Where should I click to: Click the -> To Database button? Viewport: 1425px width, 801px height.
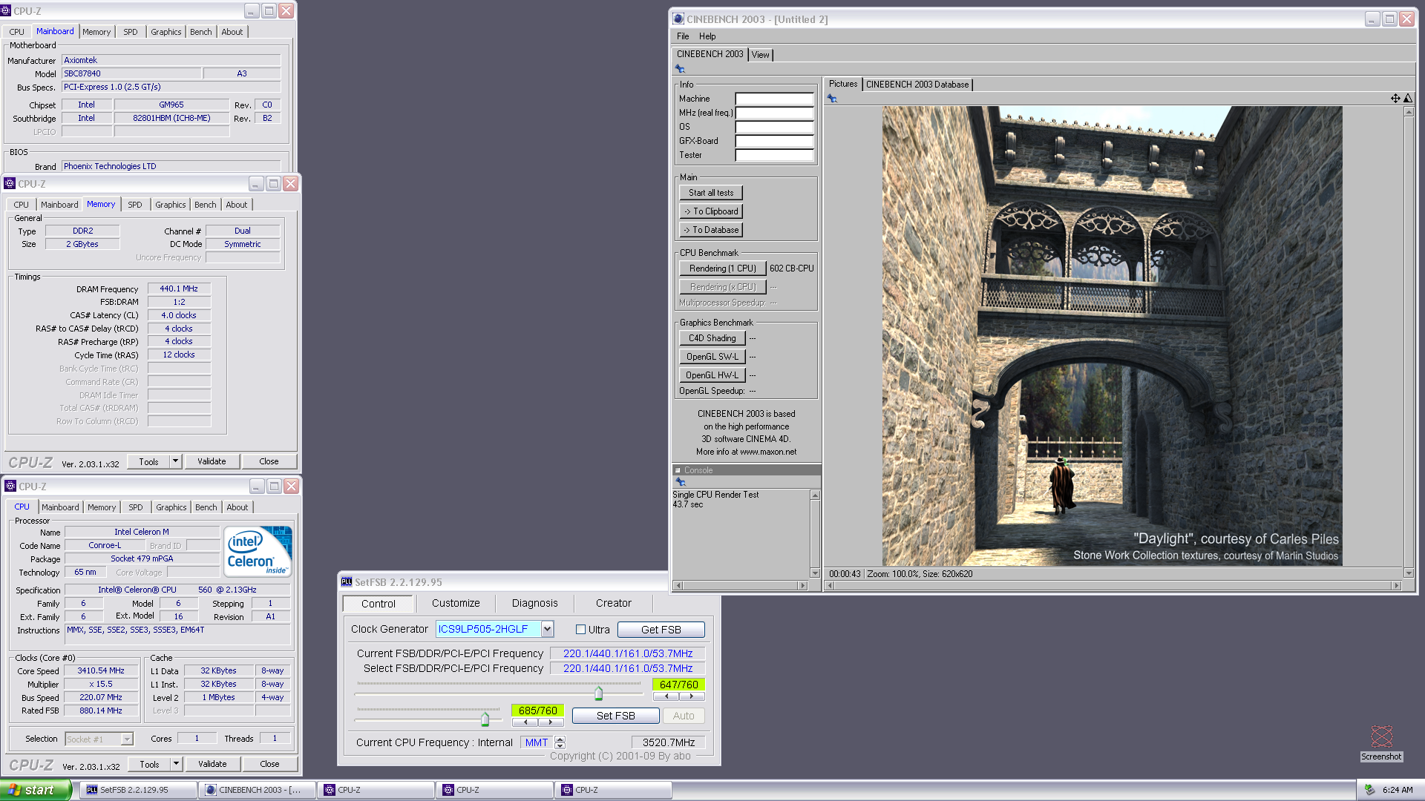(711, 230)
